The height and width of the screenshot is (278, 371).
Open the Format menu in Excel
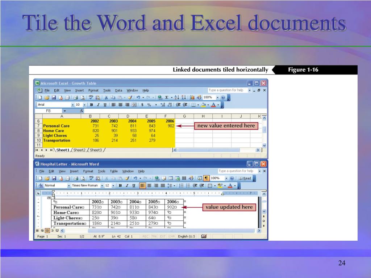[x=93, y=90]
